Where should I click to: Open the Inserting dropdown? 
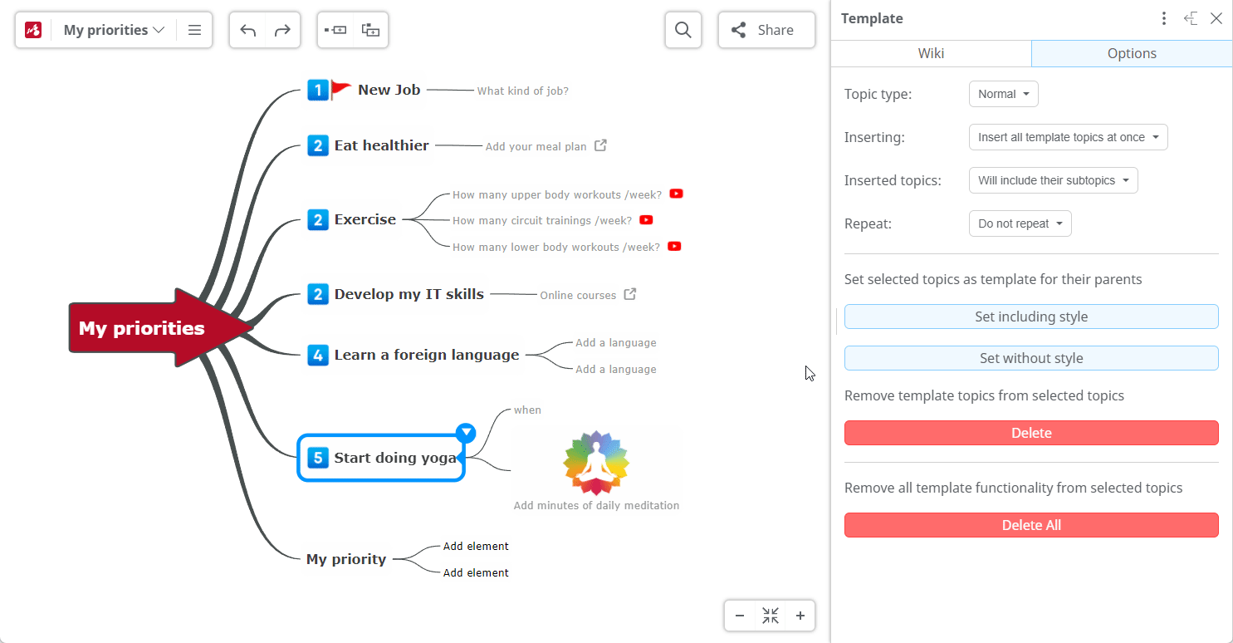click(1068, 137)
